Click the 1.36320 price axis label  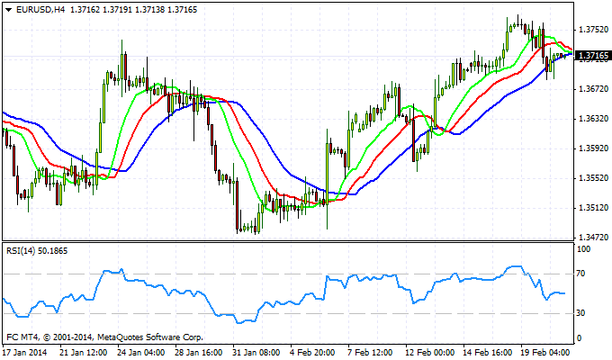[x=593, y=119]
